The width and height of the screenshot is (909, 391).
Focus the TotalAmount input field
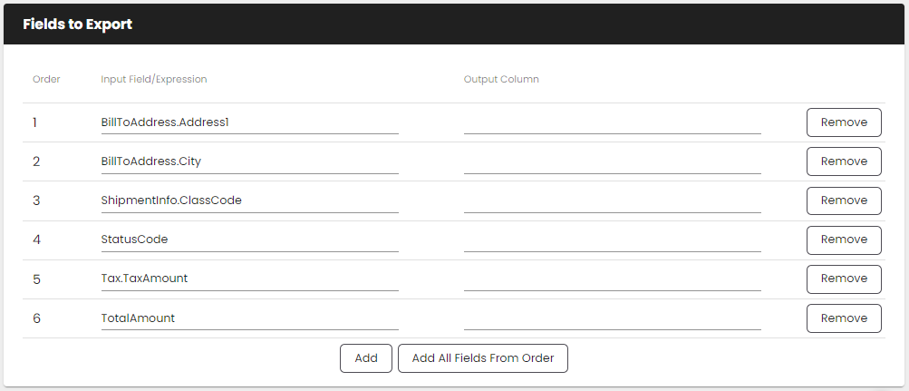pos(249,318)
